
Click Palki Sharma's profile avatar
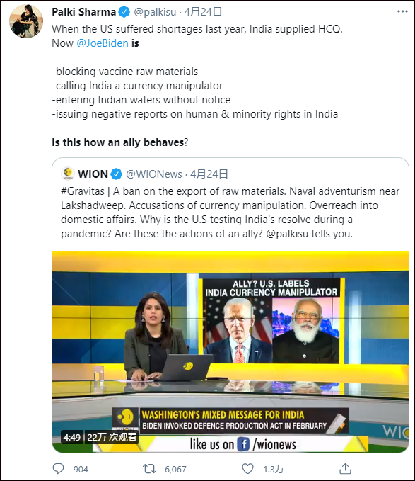[26, 21]
